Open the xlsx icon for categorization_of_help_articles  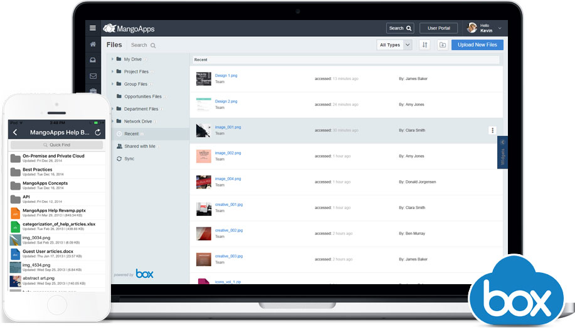16,227
